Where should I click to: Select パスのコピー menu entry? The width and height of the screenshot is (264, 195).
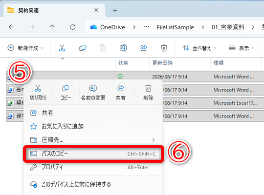pos(93,154)
